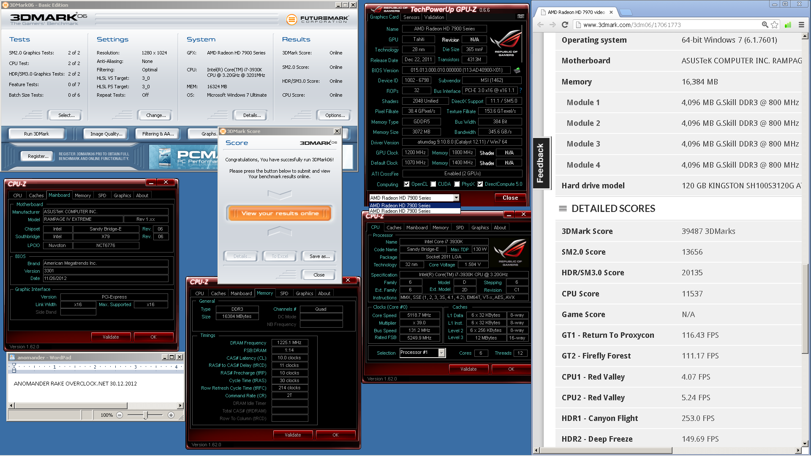
Task: Click browser horizontal scroll left arrow
Action: (536, 451)
